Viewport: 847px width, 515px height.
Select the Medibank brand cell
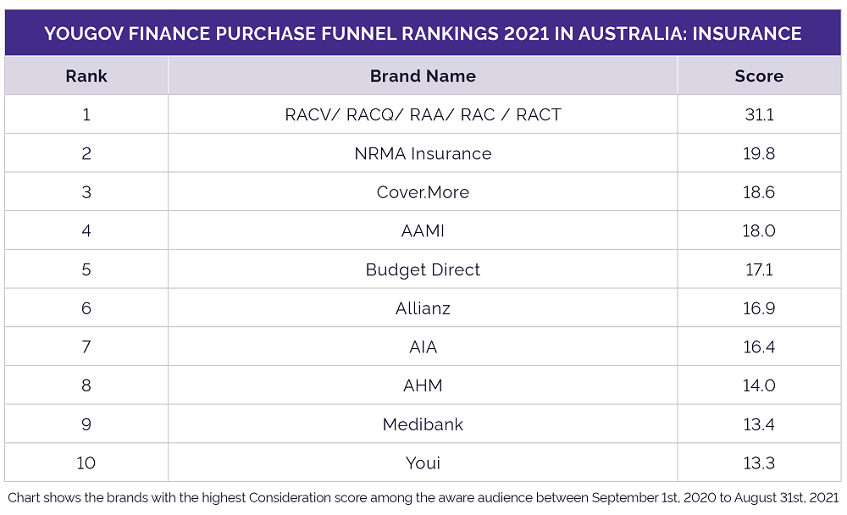click(x=423, y=424)
